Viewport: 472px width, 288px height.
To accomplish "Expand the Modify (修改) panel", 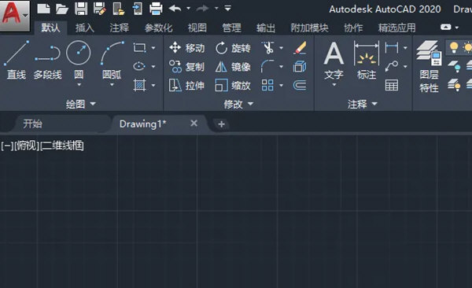I will [x=238, y=104].
